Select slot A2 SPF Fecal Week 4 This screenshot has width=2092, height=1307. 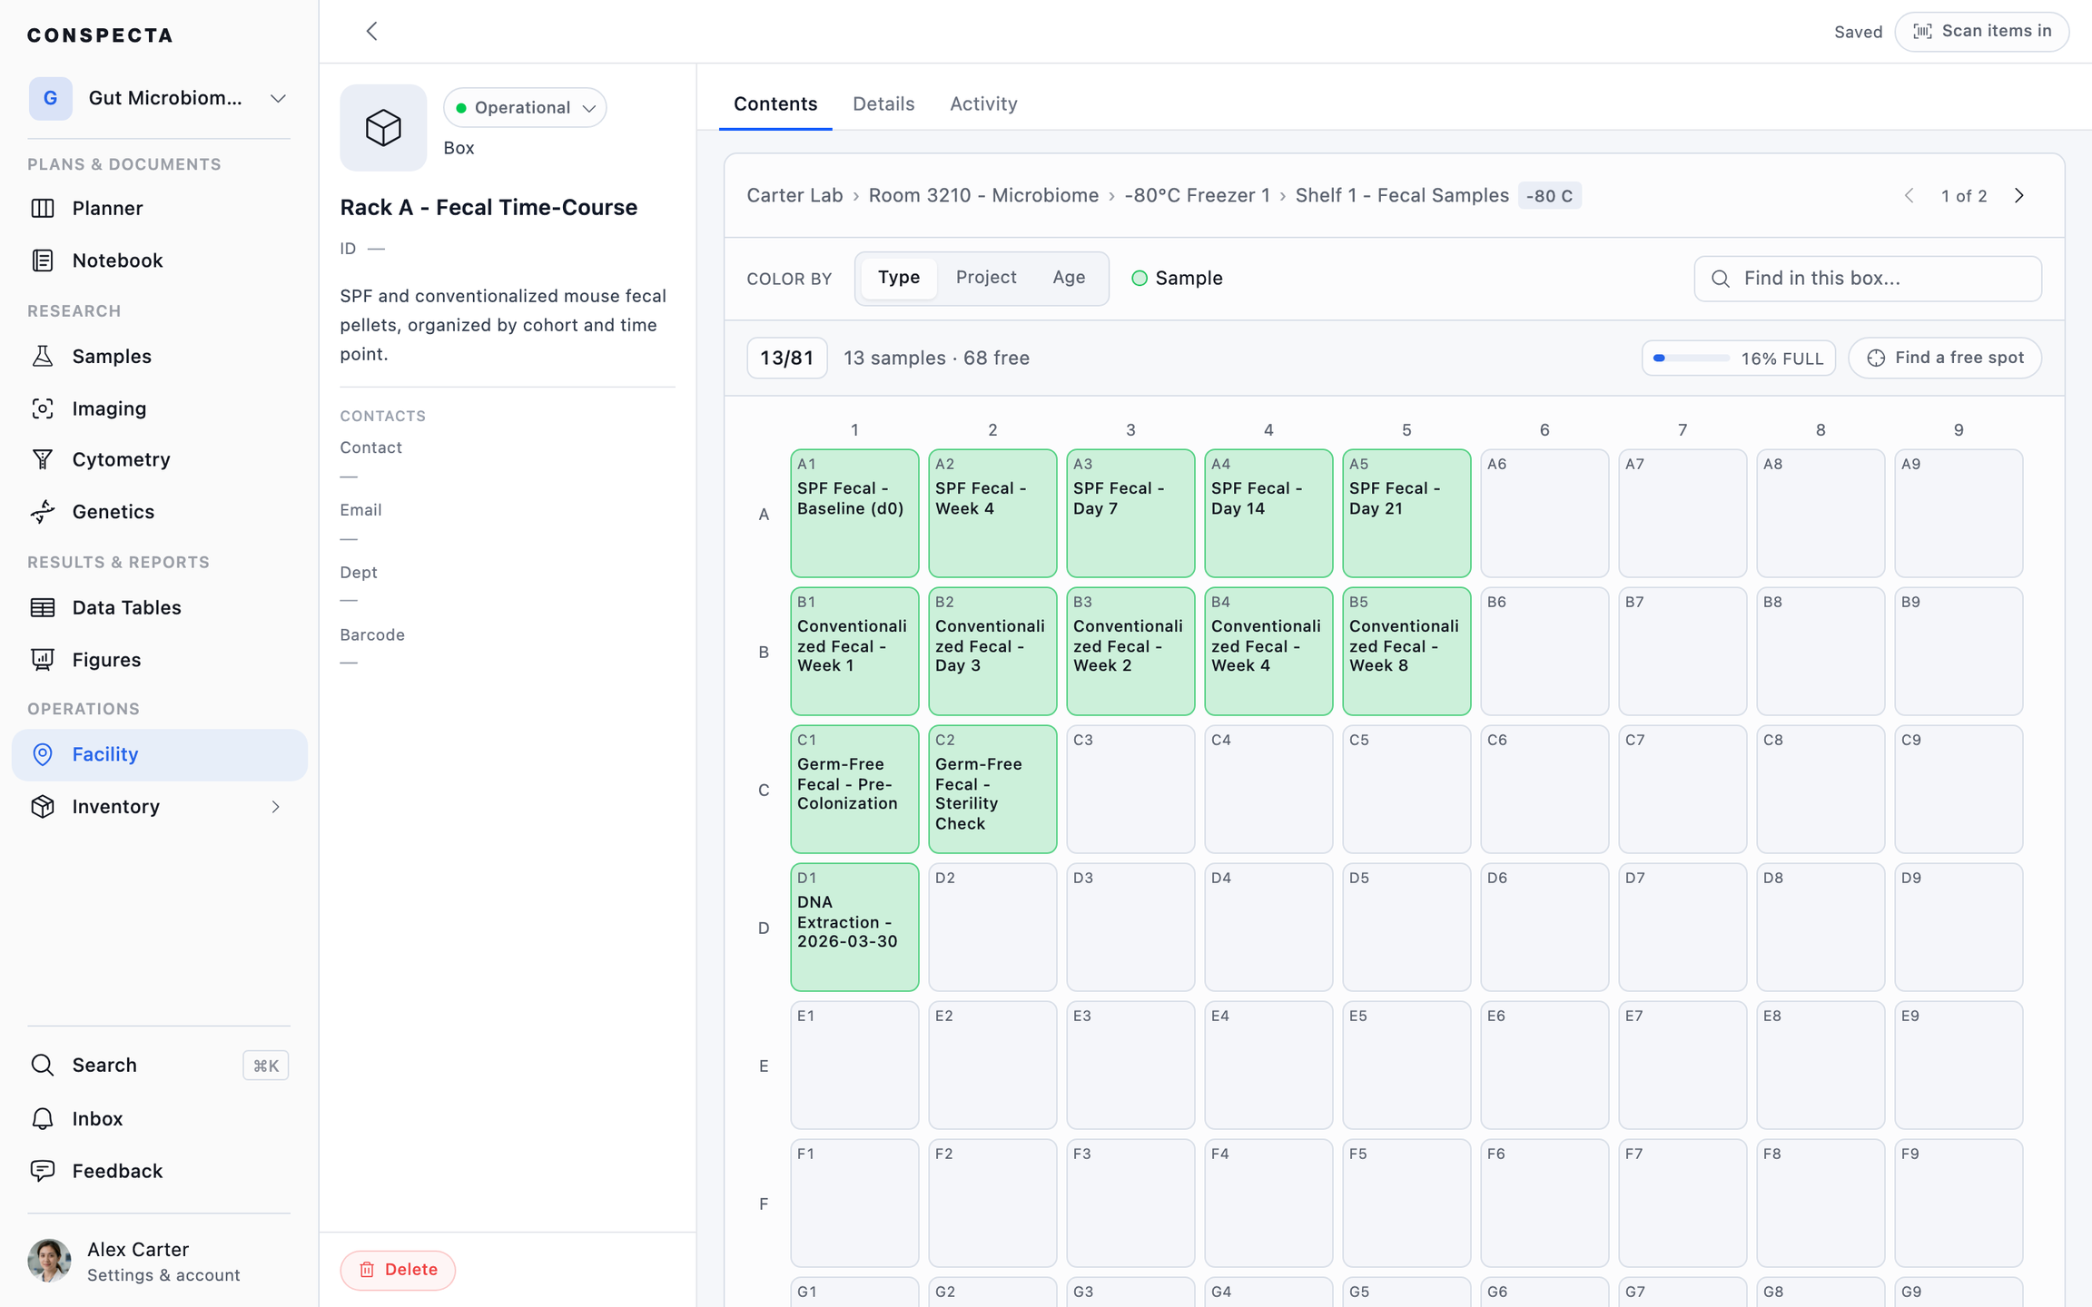point(992,514)
